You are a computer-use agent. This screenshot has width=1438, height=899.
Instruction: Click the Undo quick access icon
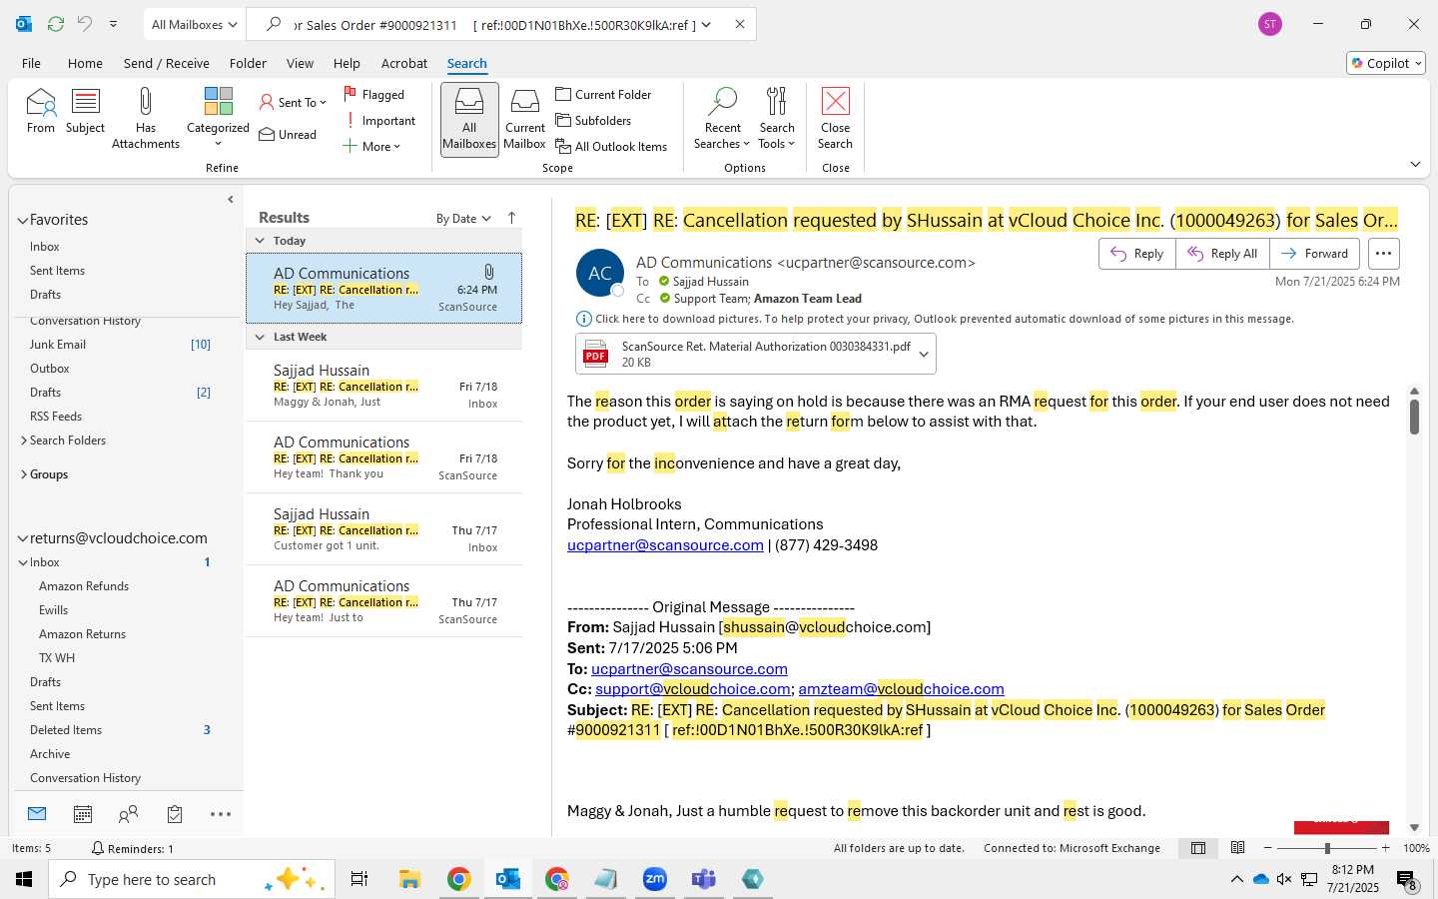tap(85, 24)
